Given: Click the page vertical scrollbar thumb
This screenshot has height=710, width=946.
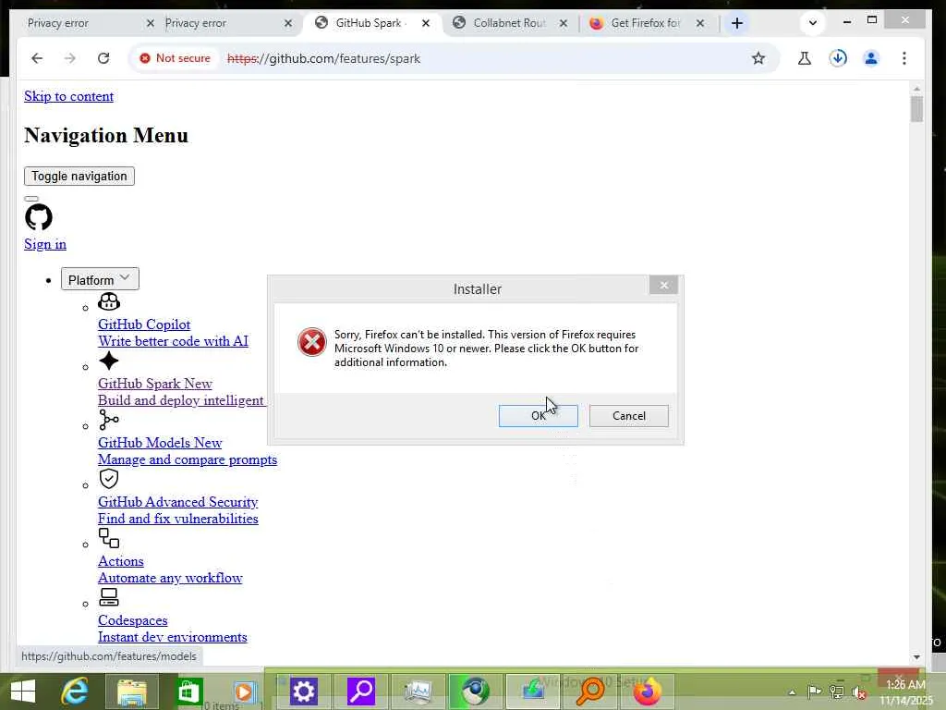Looking at the screenshot, I should [x=917, y=109].
